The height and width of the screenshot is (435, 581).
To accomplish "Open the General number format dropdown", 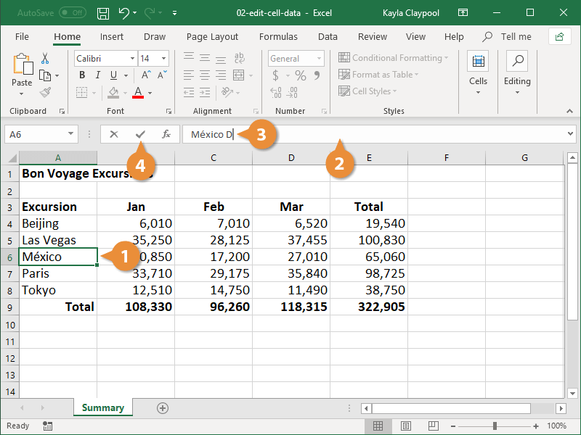I will [319, 59].
